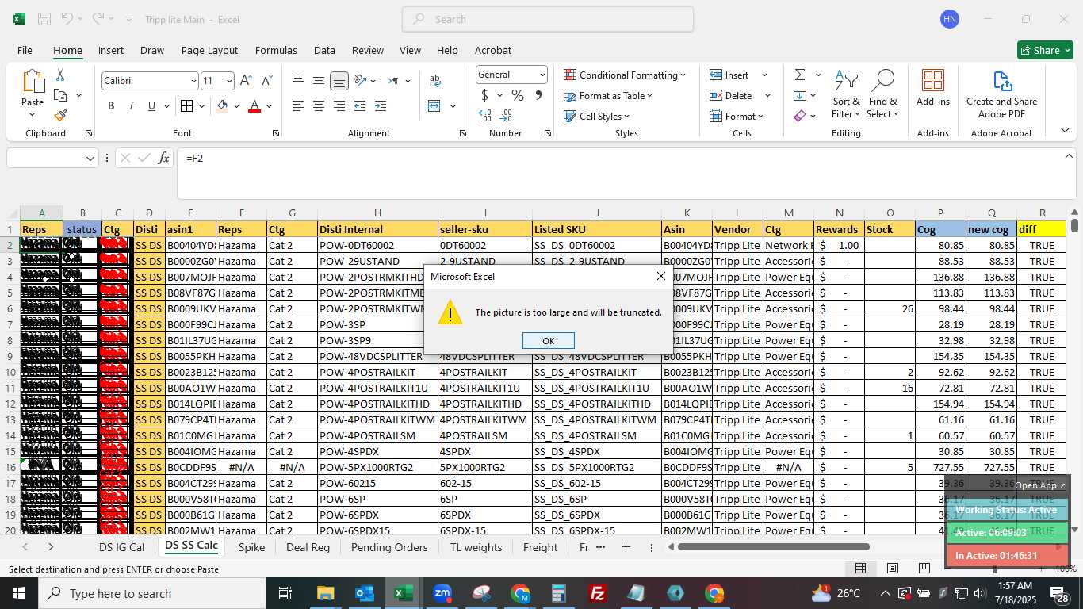The image size is (1083, 609).
Task: Click the Increase Decimal icon
Action: (485, 116)
